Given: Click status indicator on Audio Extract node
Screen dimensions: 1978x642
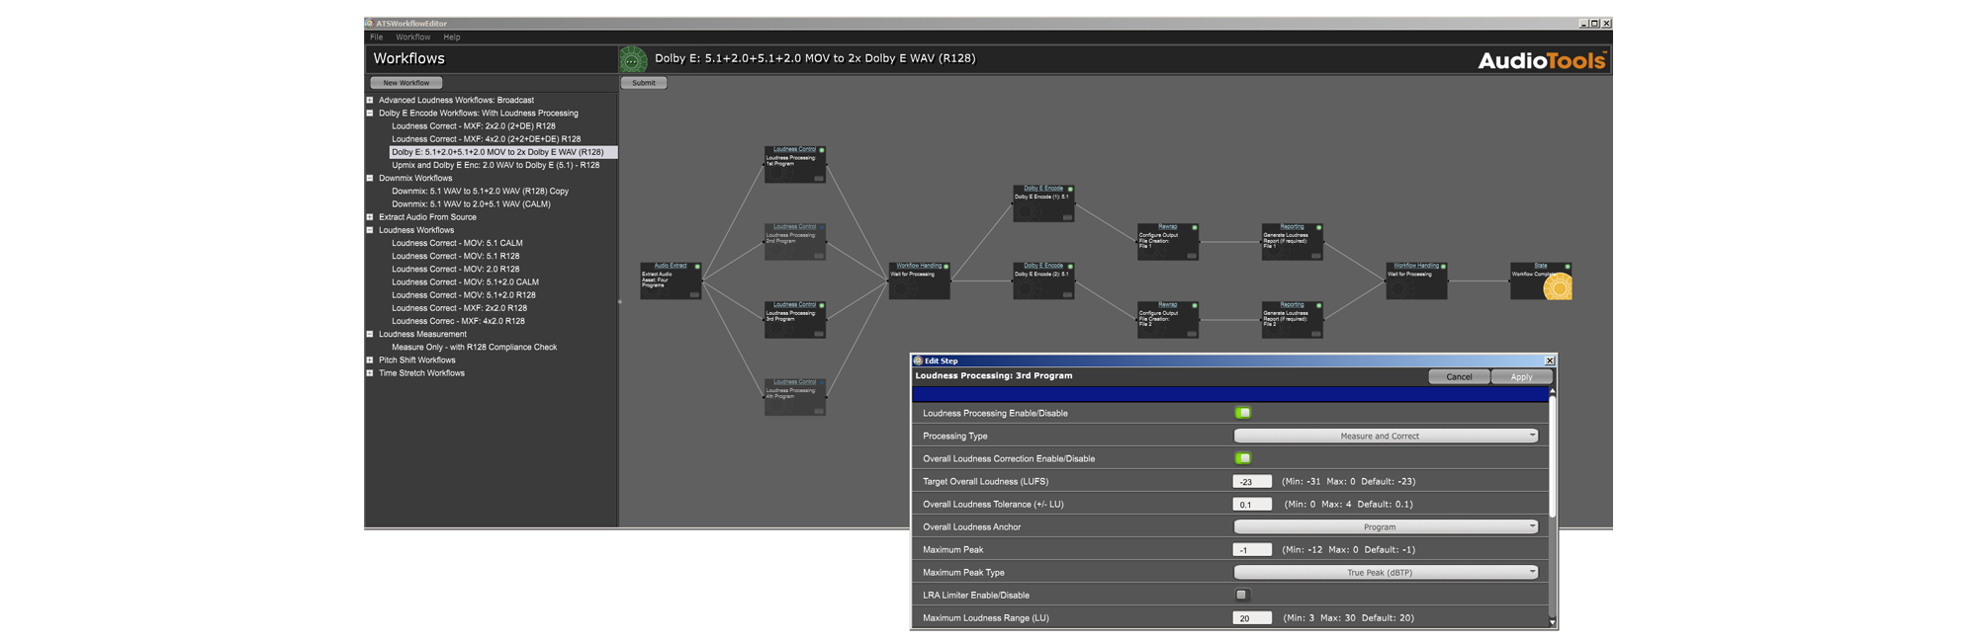Looking at the screenshot, I should coord(697,266).
